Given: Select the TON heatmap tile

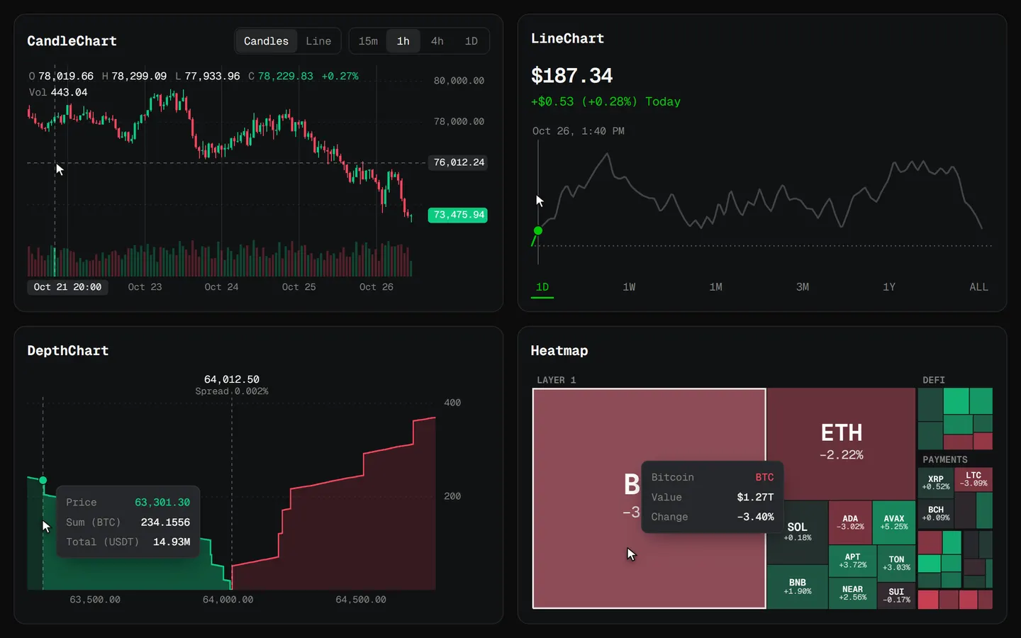Looking at the screenshot, I should coord(896,564).
